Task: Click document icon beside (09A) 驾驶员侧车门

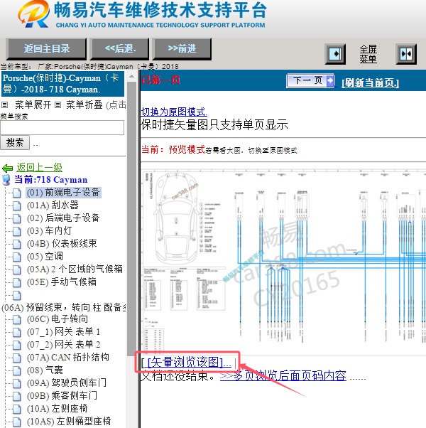Action: click(x=16, y=383)
